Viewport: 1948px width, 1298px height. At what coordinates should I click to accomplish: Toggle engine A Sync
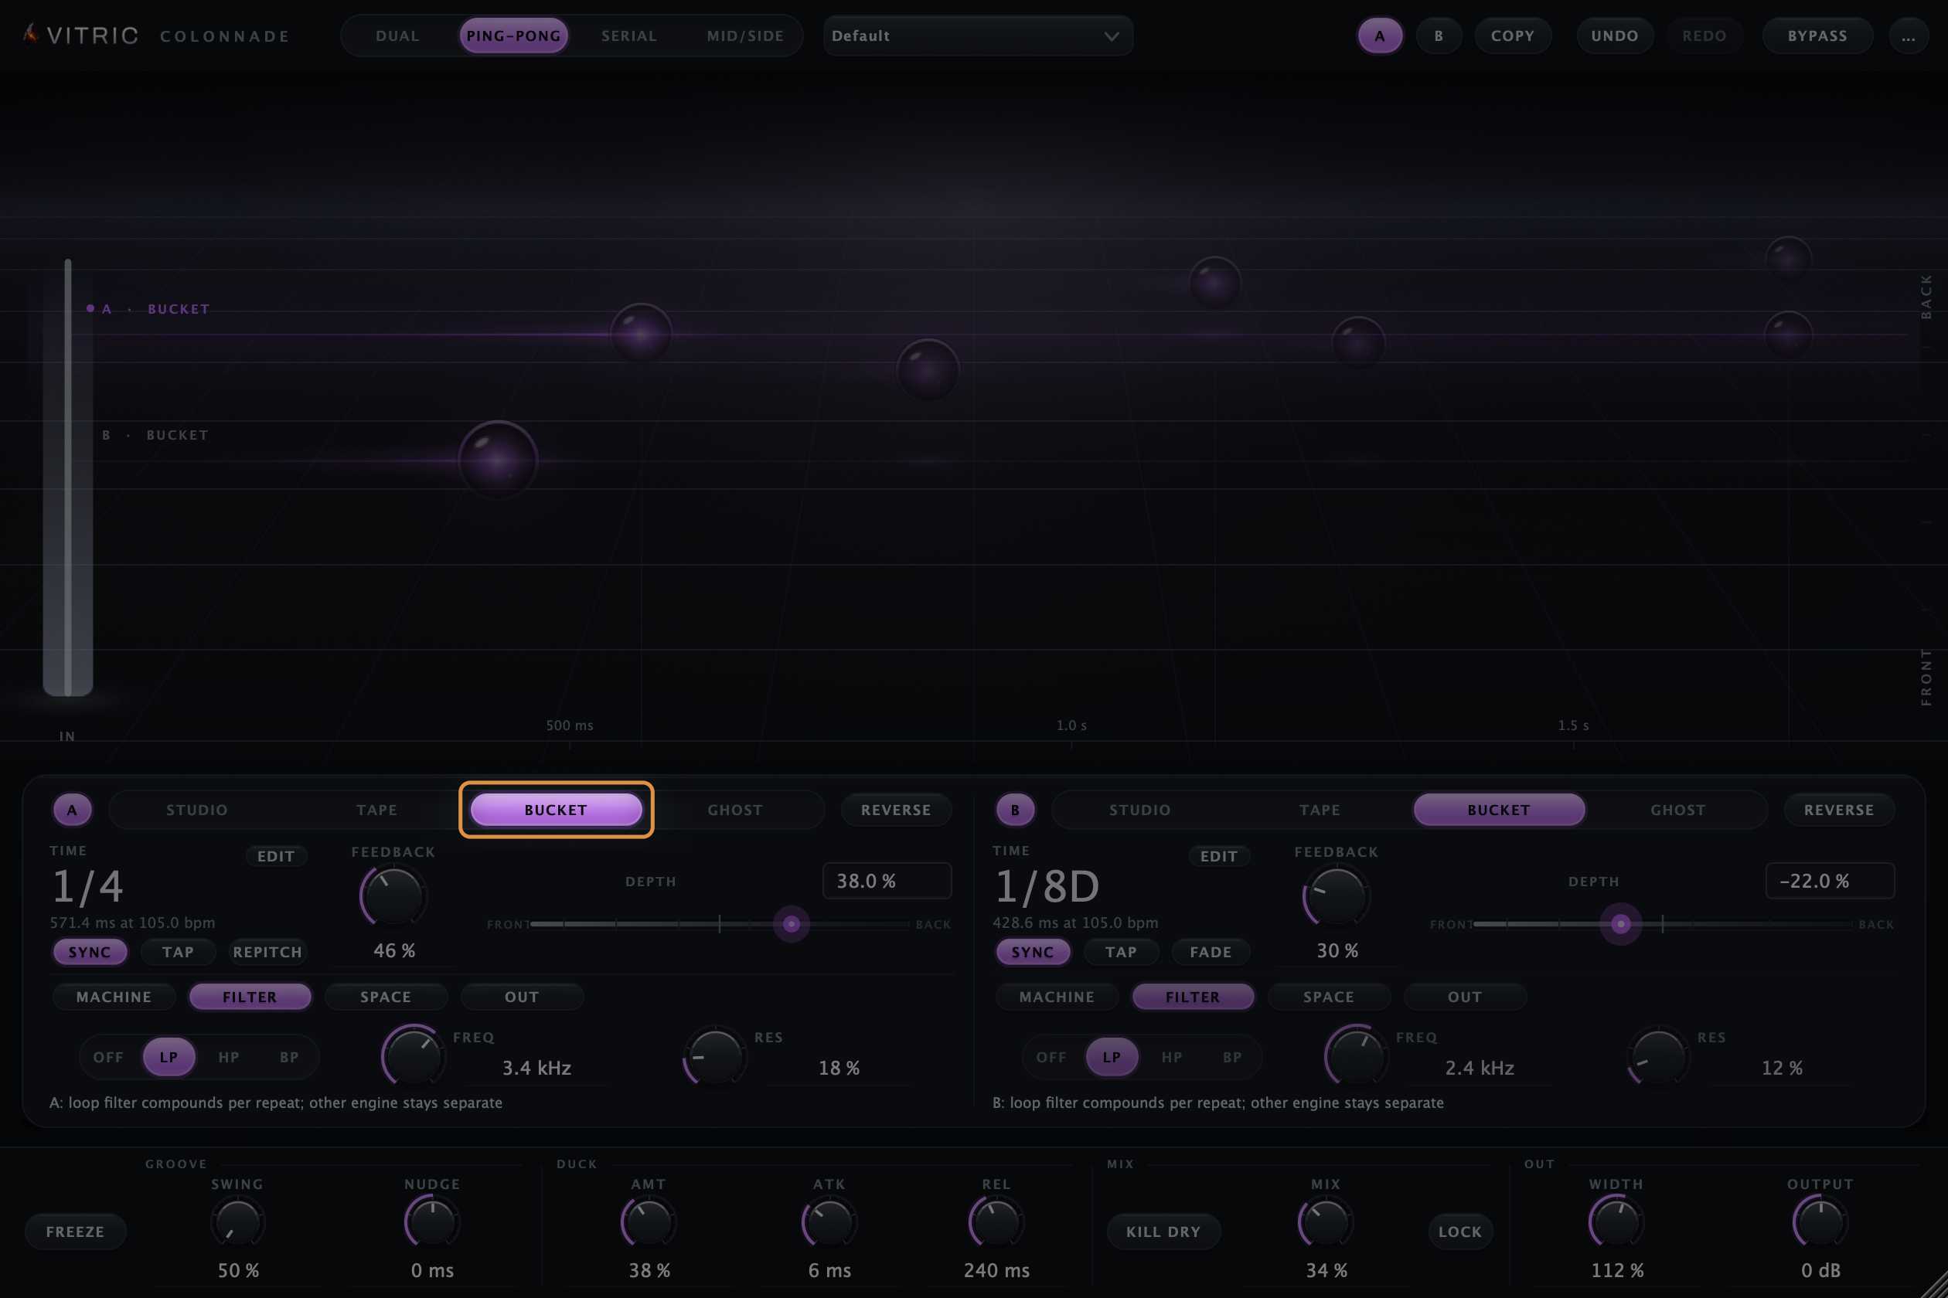point(90,952)
